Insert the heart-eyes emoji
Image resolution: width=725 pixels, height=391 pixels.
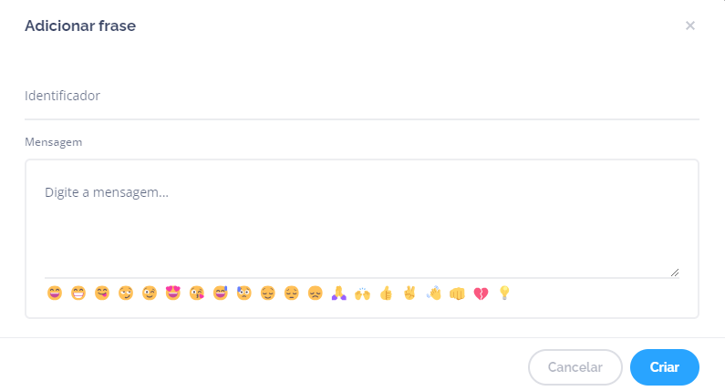(172, 293)
